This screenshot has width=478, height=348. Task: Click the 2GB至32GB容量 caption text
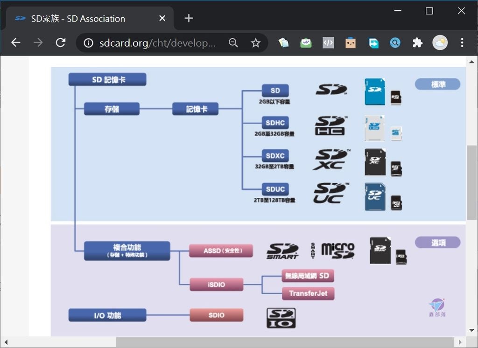[274, 134]
